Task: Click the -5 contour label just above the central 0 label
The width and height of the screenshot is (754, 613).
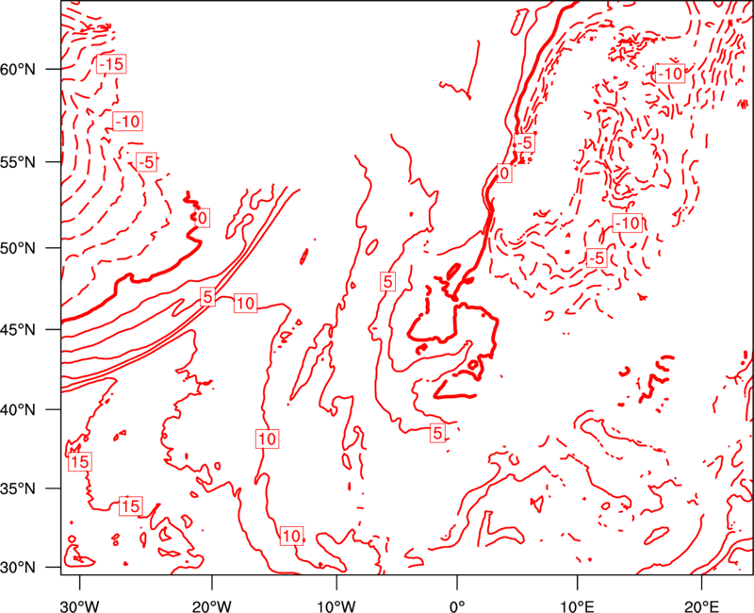Action: (525, 143)
